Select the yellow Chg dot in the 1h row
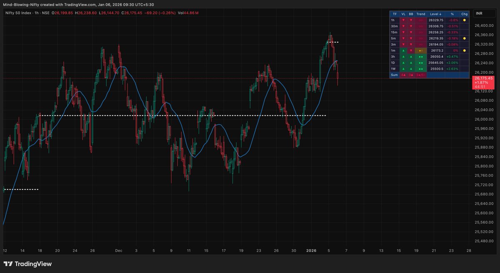Image resolution: width=500 pixels, height=273 pixels. pyautogui.click(x=464, y=20)
